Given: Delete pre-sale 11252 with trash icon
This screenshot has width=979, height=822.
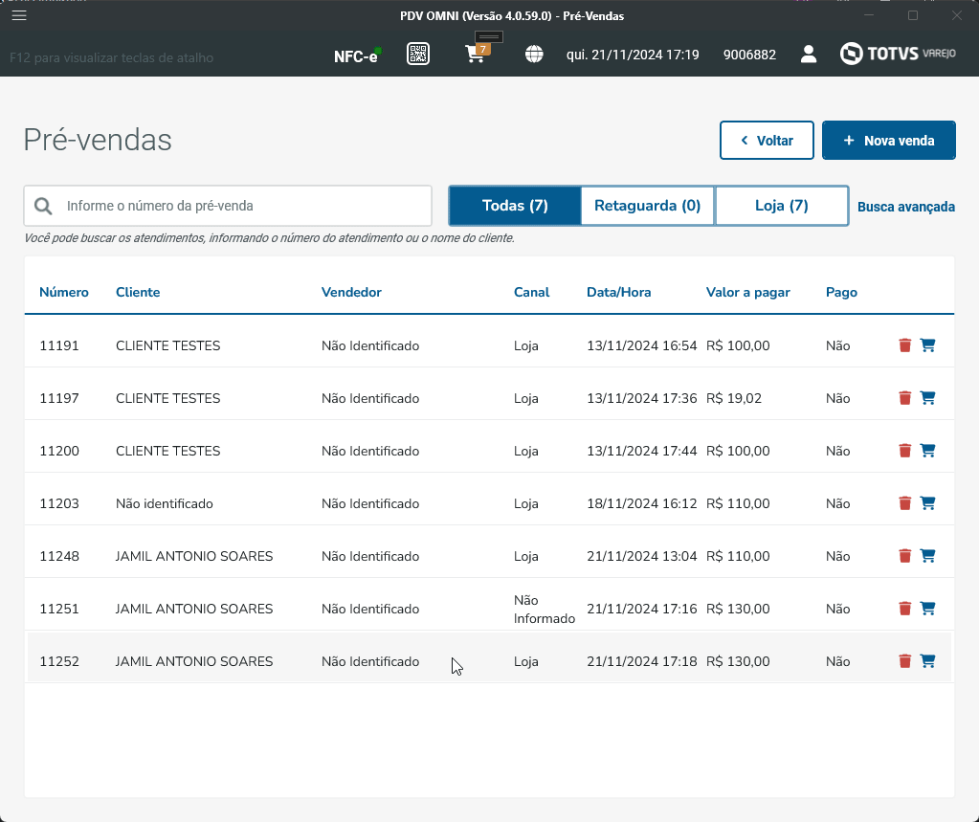Looking at the screenshot, I should pos(904,660).
